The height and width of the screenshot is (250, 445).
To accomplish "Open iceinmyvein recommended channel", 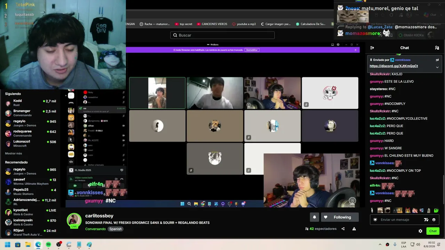I will point(31,222).
